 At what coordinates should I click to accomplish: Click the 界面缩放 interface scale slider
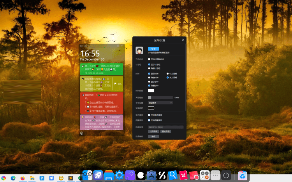coord(160,97)
